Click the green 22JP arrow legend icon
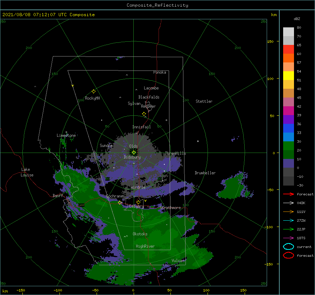The image size is (315, 295). (x=288, y=229)
